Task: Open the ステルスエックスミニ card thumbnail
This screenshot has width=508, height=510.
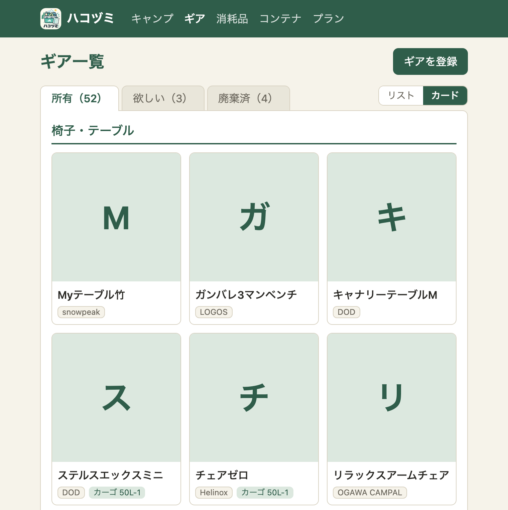Action: pos(116,398)
